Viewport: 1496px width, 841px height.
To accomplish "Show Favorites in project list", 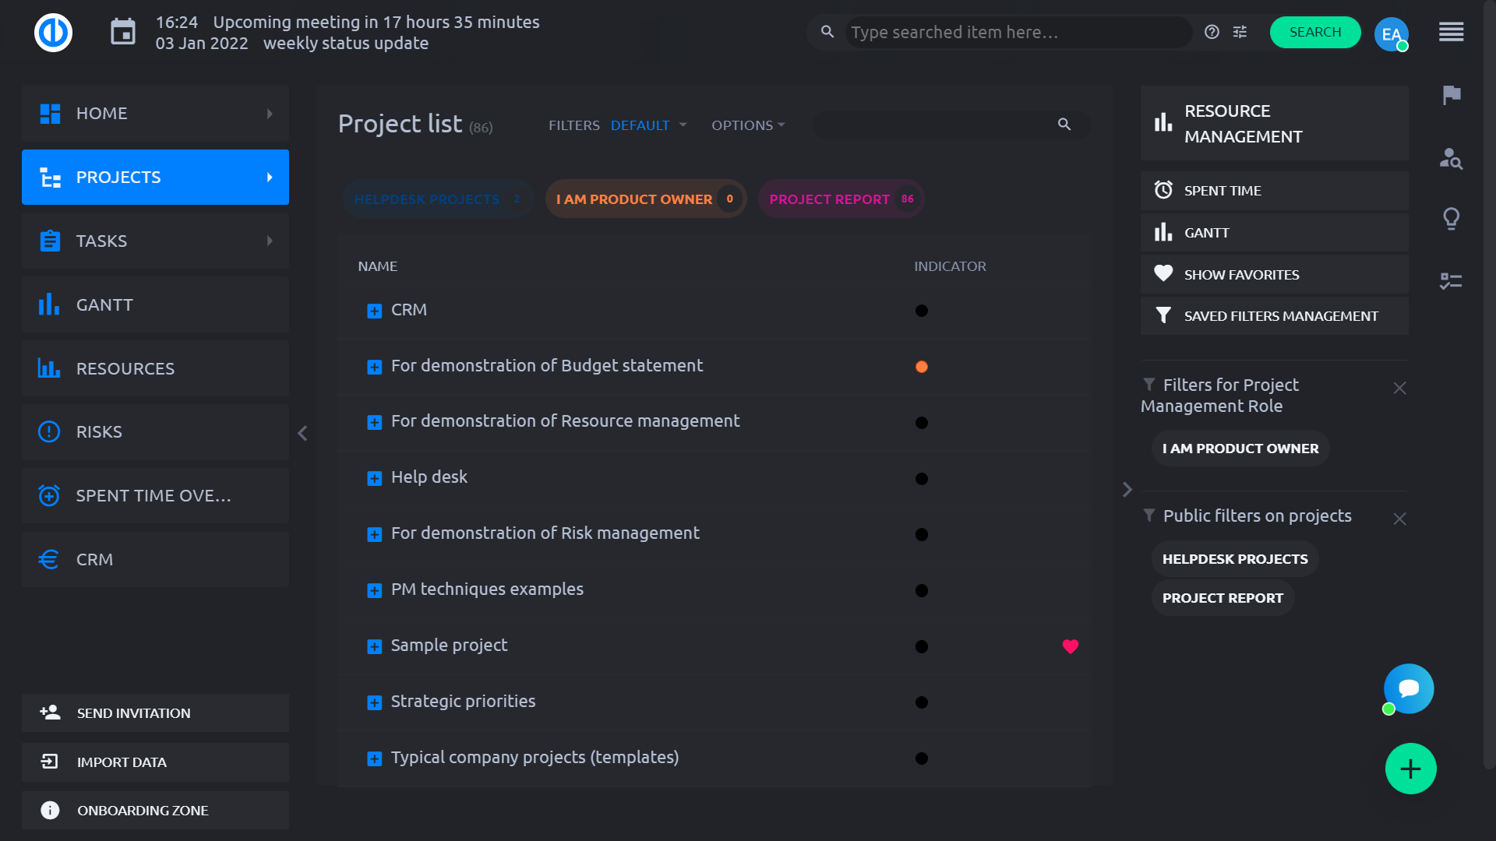I will (1244, 274).
